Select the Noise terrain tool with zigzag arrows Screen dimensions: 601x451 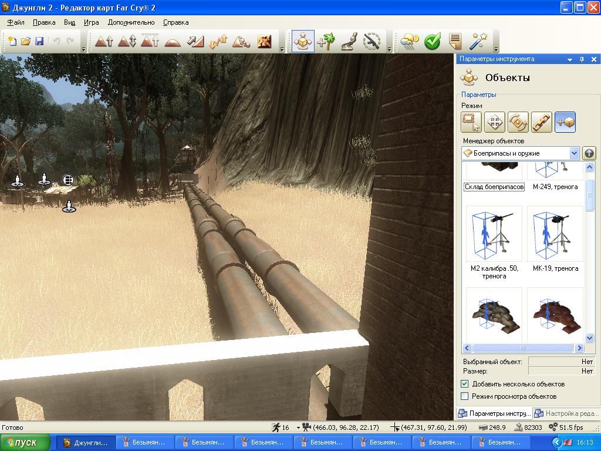218,41
